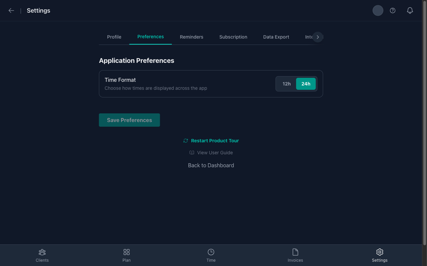Expand hidden settings tabs with the arrow button
This screenshot has height=266, width=427.
pos(318,37)
